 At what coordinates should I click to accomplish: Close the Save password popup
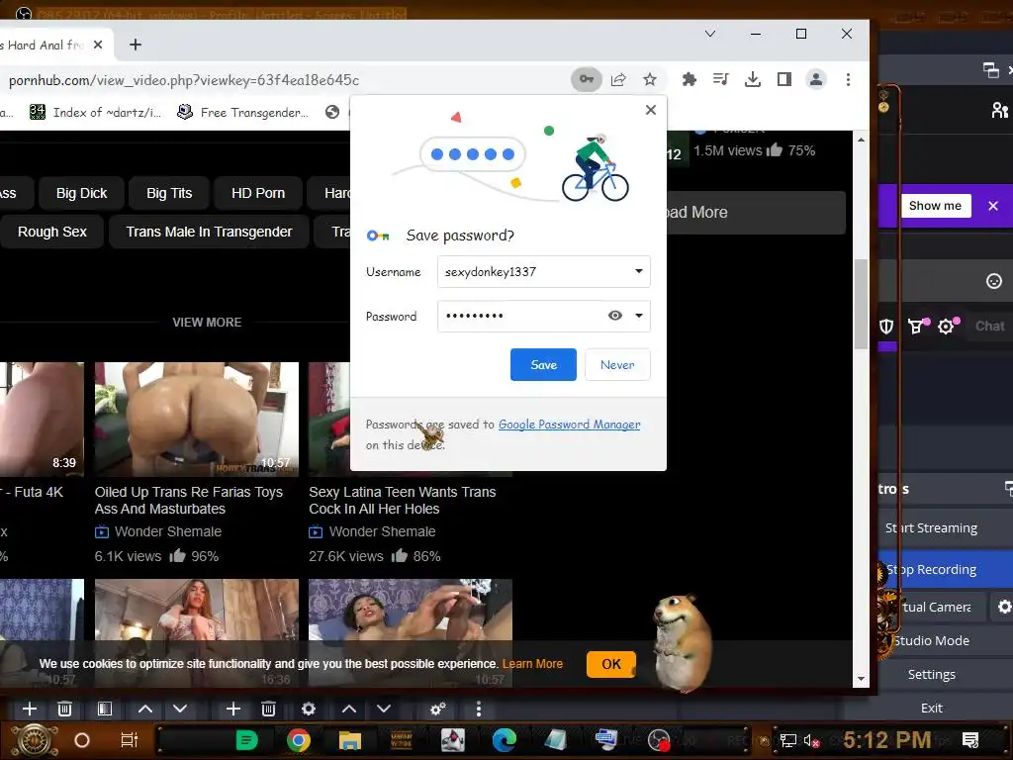[x=651, y=110]
